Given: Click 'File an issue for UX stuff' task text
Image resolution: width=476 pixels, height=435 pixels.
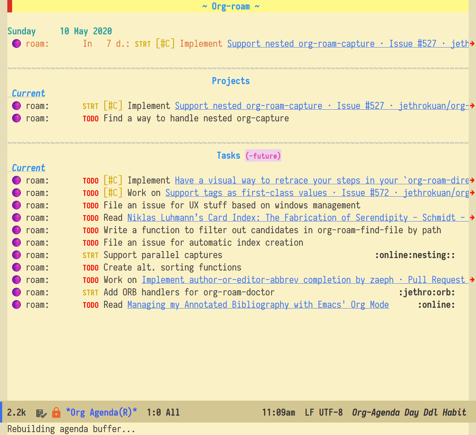Looking at the screenshot, I should 232,205.
